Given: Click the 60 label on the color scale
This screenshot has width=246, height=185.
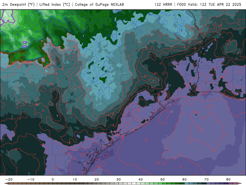Looking at the screenshot, I should click(x=184, y=179).
